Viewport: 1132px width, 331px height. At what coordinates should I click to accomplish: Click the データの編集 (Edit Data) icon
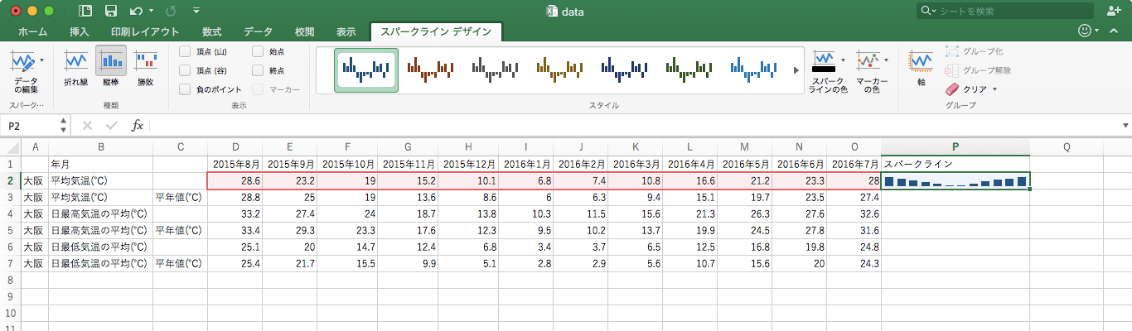(x=25, y=62)
